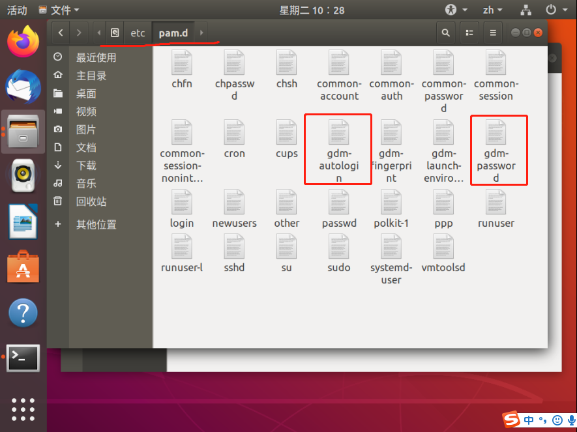
Task: Launch Thunderbird from the dock
Action: coord(23,87)
